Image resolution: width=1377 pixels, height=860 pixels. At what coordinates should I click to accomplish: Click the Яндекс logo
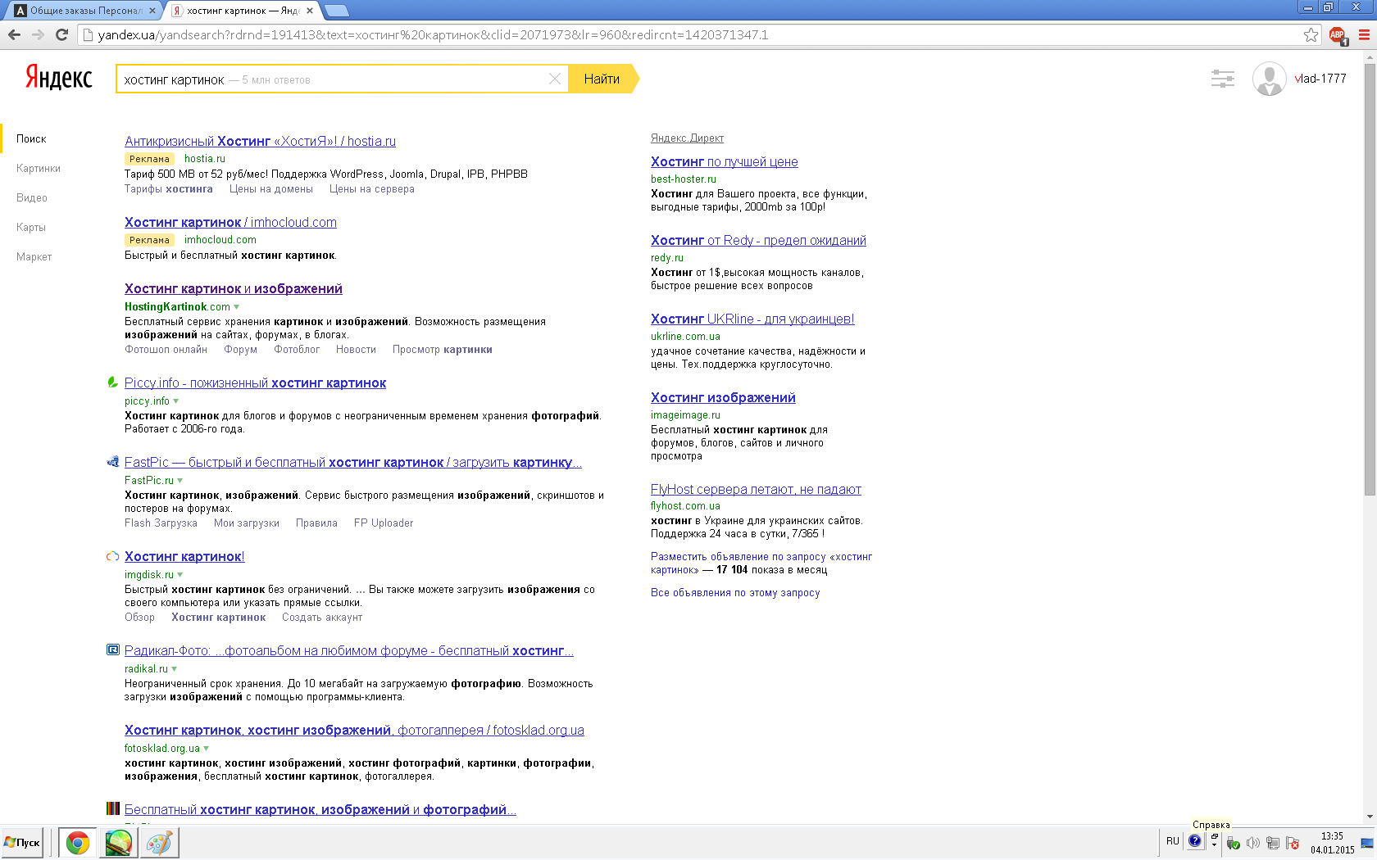click(x=59, y=77)
